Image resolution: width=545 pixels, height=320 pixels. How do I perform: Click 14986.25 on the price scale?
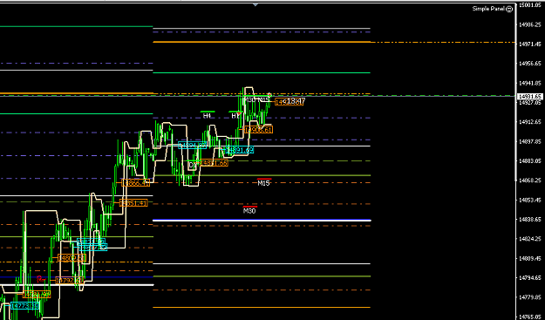tap(531, 25)
